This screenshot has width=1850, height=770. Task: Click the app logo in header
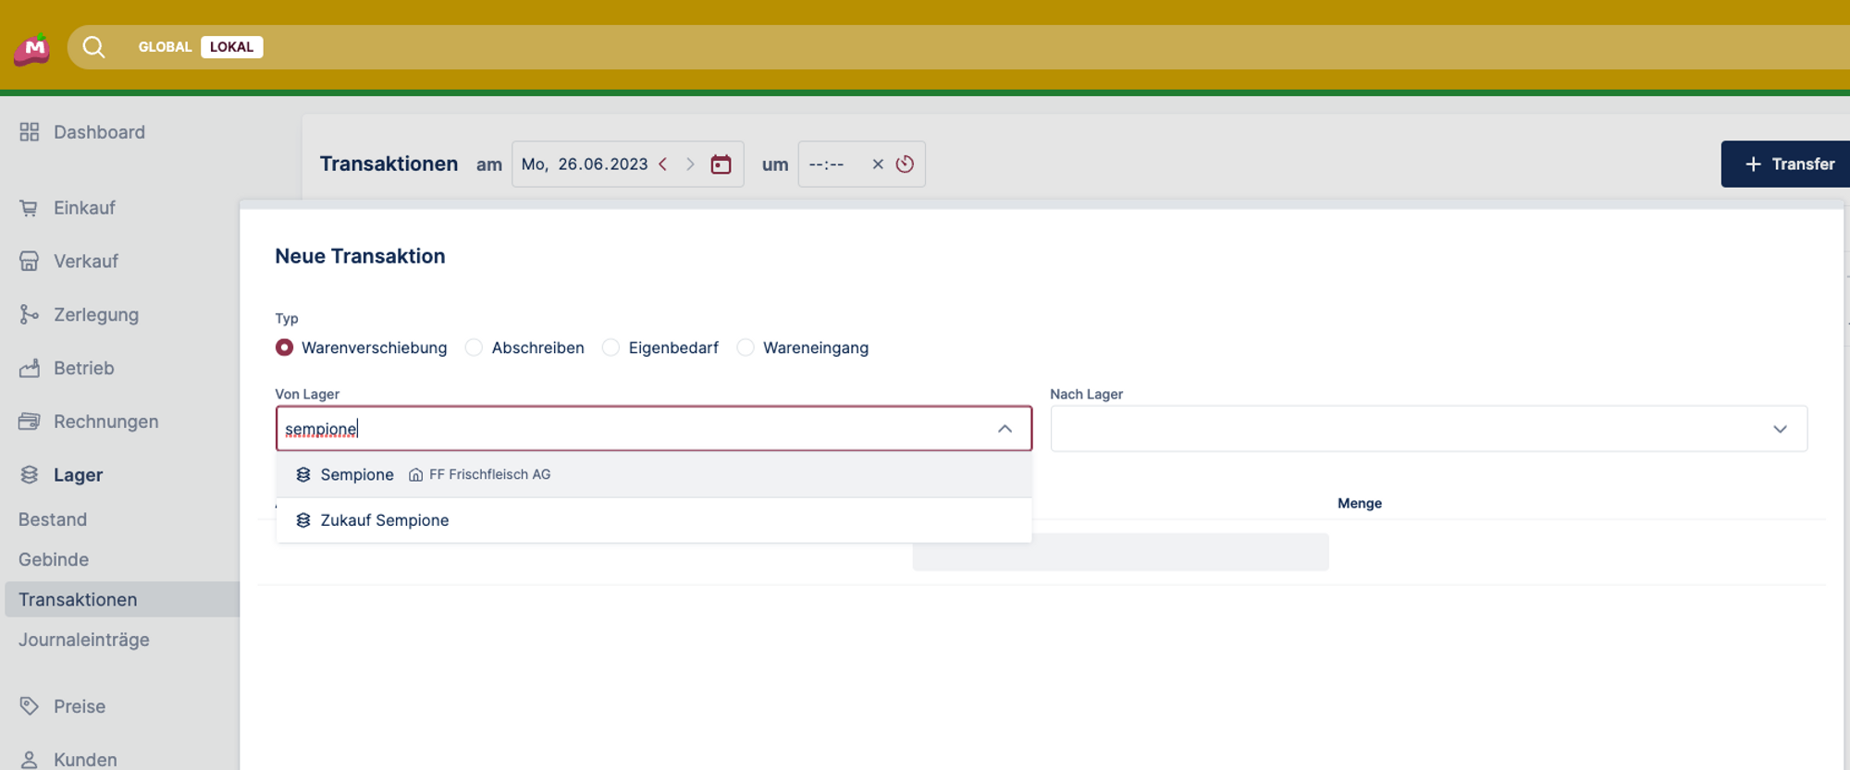pyautogui.click(x=32, y=48)
